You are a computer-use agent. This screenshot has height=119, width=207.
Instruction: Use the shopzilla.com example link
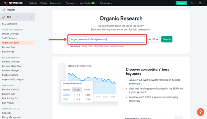pos(101,46)
